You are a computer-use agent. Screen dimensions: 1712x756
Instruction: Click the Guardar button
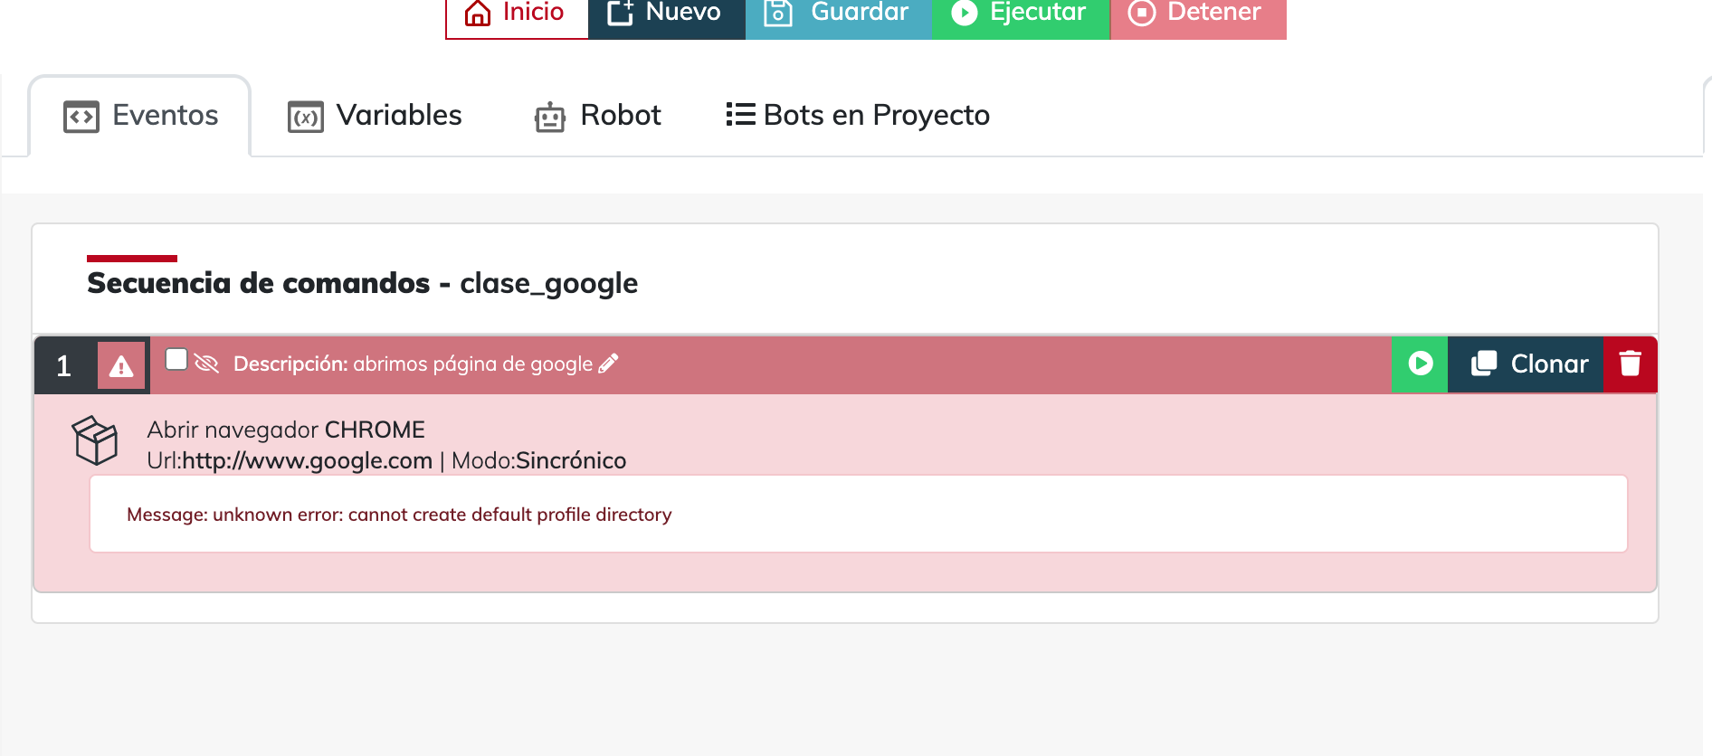pyautogui.click(x=838, y=13)
